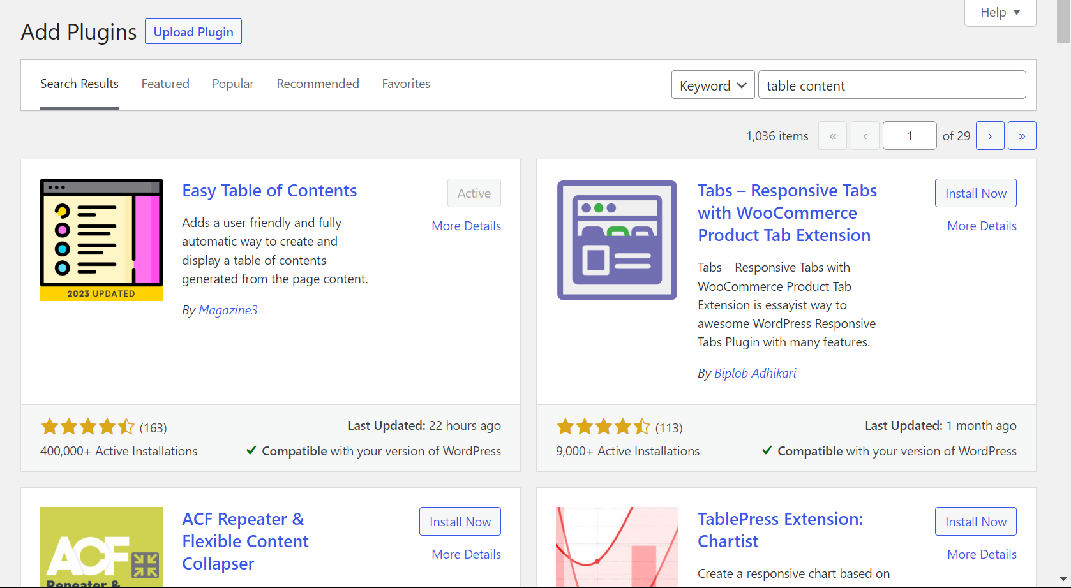The width and height of the screenshot is (1071, 588).
Task: Click '400,000+ Active Installations' text
Action: click(119, 451)
